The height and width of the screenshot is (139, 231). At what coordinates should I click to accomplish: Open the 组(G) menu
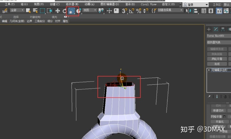pyautogui.click(x=24, y=4)
